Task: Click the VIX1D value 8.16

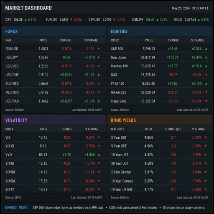Action: pyautogui.click(x=43, y=146)
